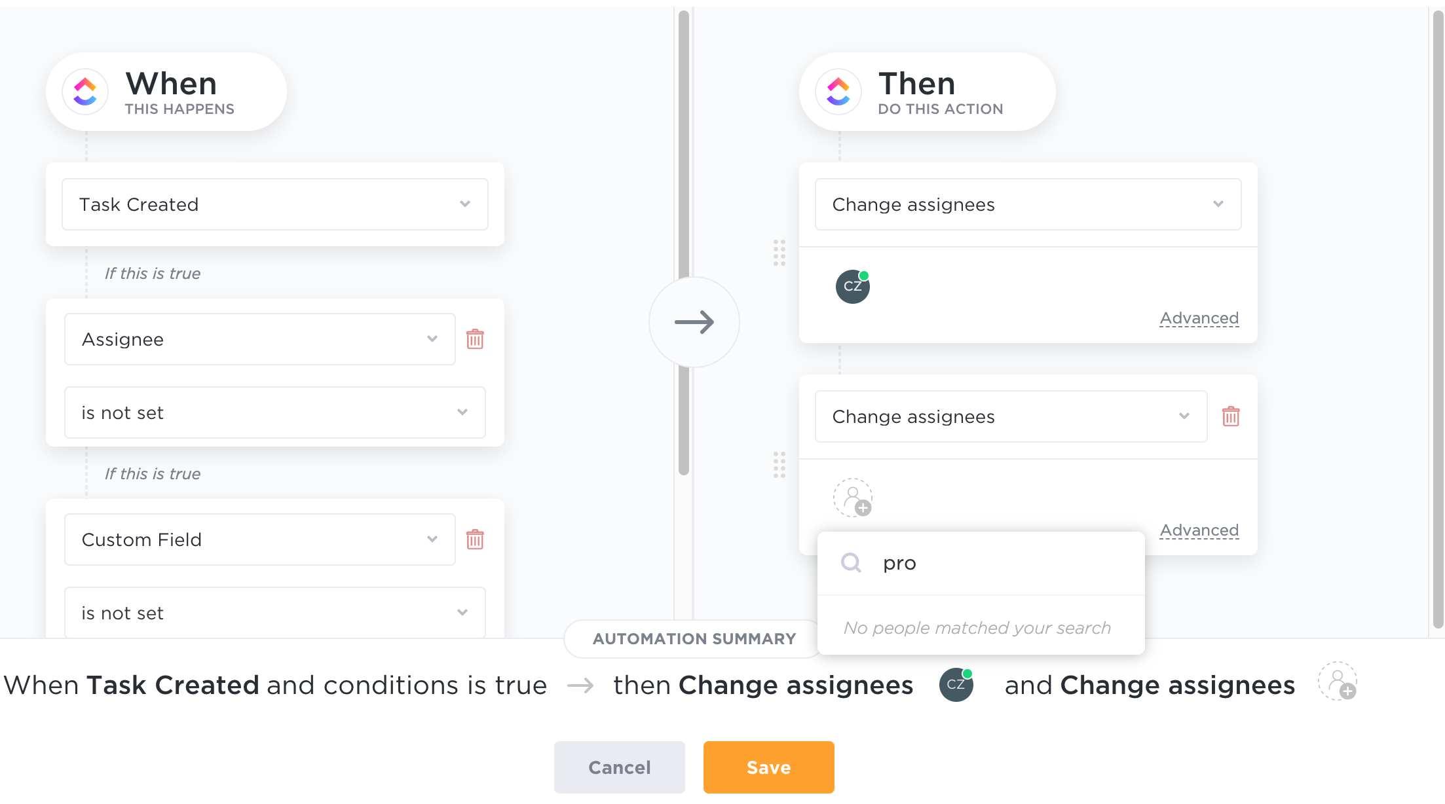Cancel the automation editing
Screen dimensions: 1445x804
click(619, 767)
